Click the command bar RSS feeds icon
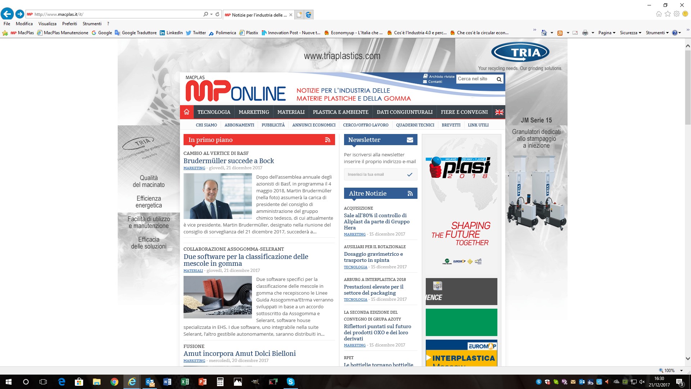 coord(560,33)
